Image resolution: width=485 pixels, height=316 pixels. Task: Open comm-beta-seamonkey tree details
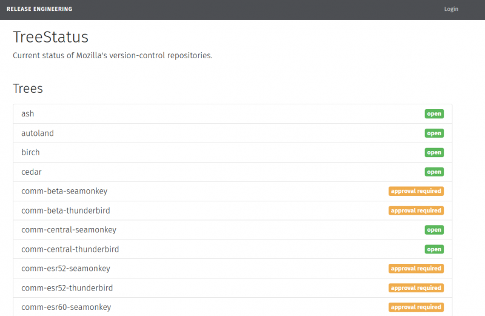coord(64,191)
